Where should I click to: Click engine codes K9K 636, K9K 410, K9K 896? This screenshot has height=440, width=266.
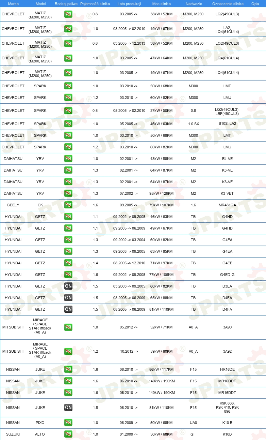pos(227,408)
